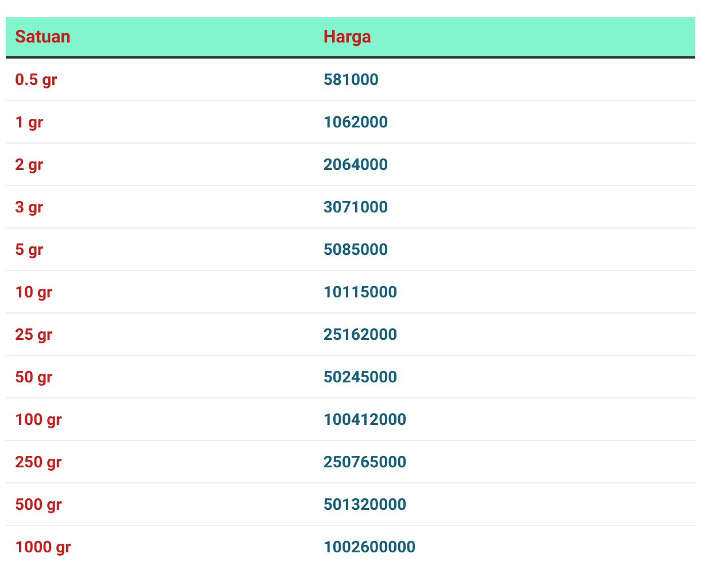Select the price 50245000
The image size is (701, 573).
pos(360,377)
